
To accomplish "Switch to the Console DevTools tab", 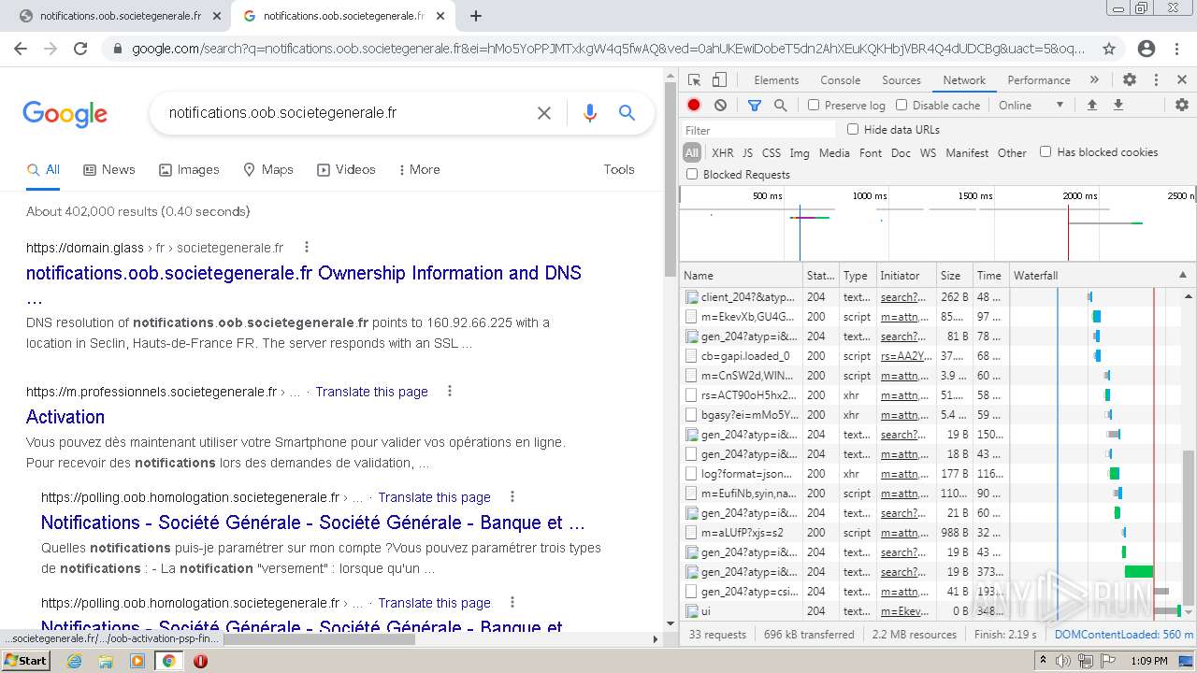I will point(840,80).
